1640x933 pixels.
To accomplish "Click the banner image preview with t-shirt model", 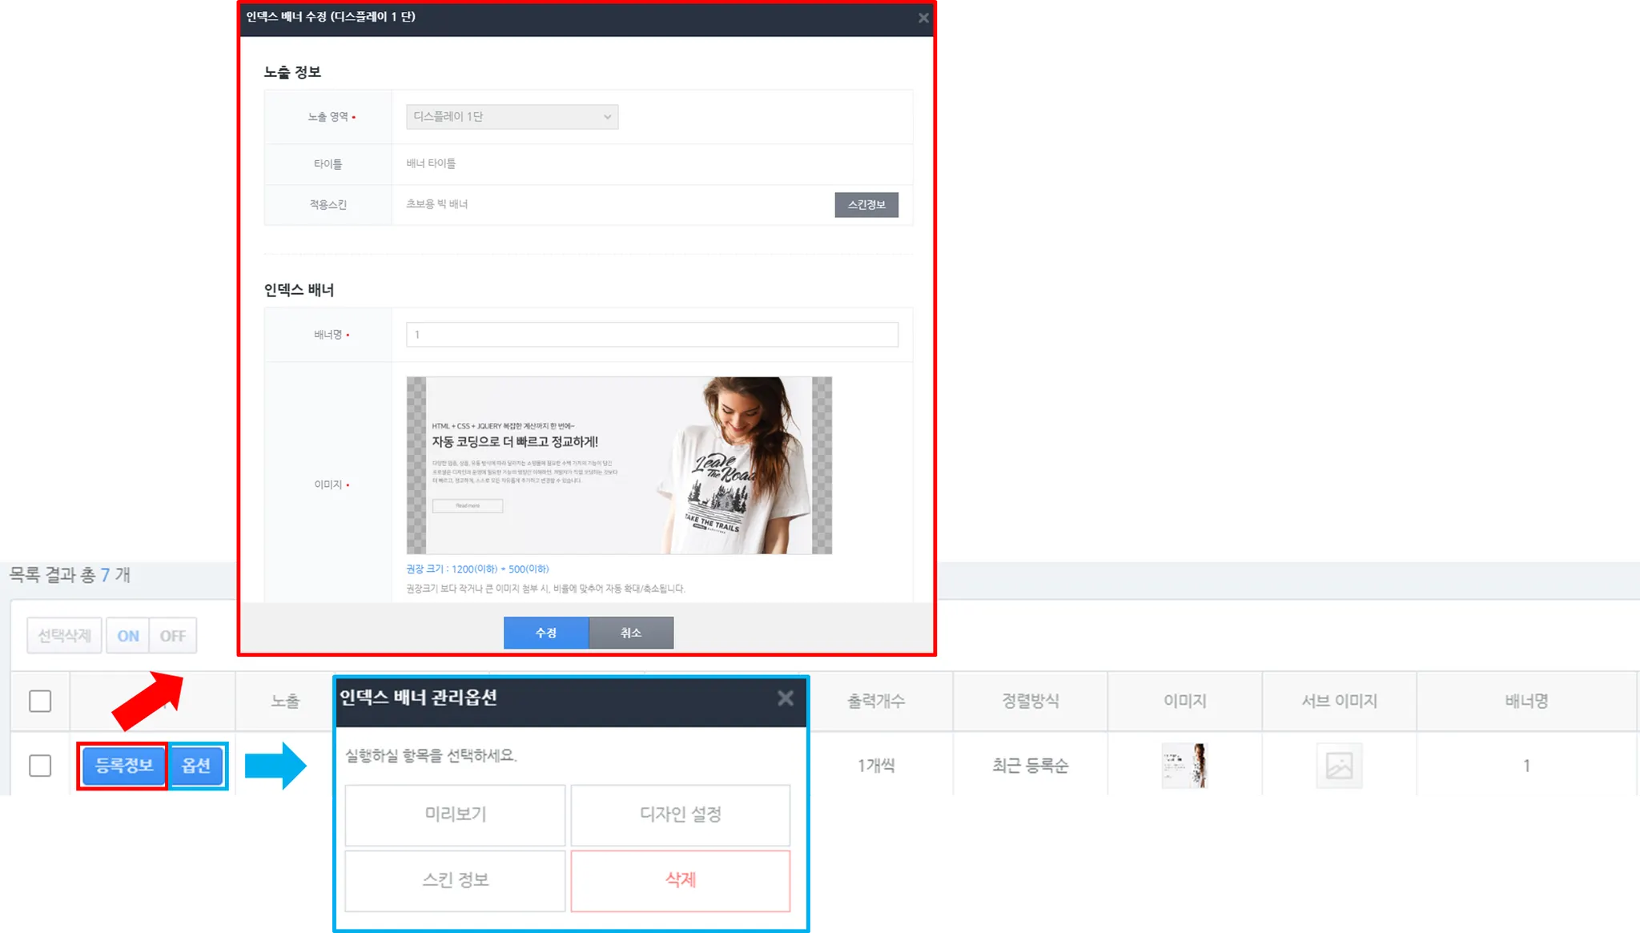I will [x=618, y=465].
